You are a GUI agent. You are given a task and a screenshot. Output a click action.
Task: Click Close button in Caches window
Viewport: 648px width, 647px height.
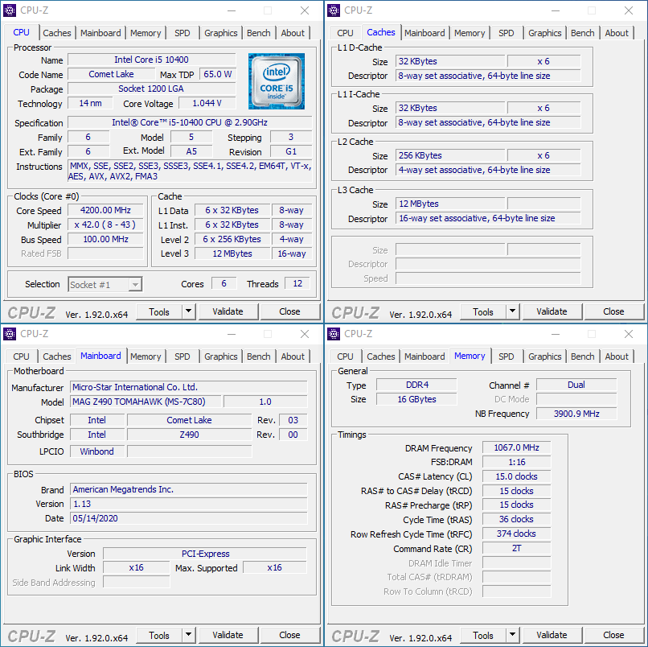point(613,311)
